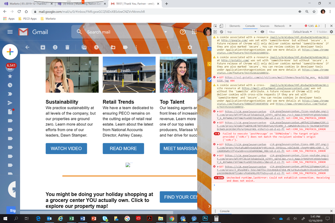Bookmark this page with the star

(314, 11)
